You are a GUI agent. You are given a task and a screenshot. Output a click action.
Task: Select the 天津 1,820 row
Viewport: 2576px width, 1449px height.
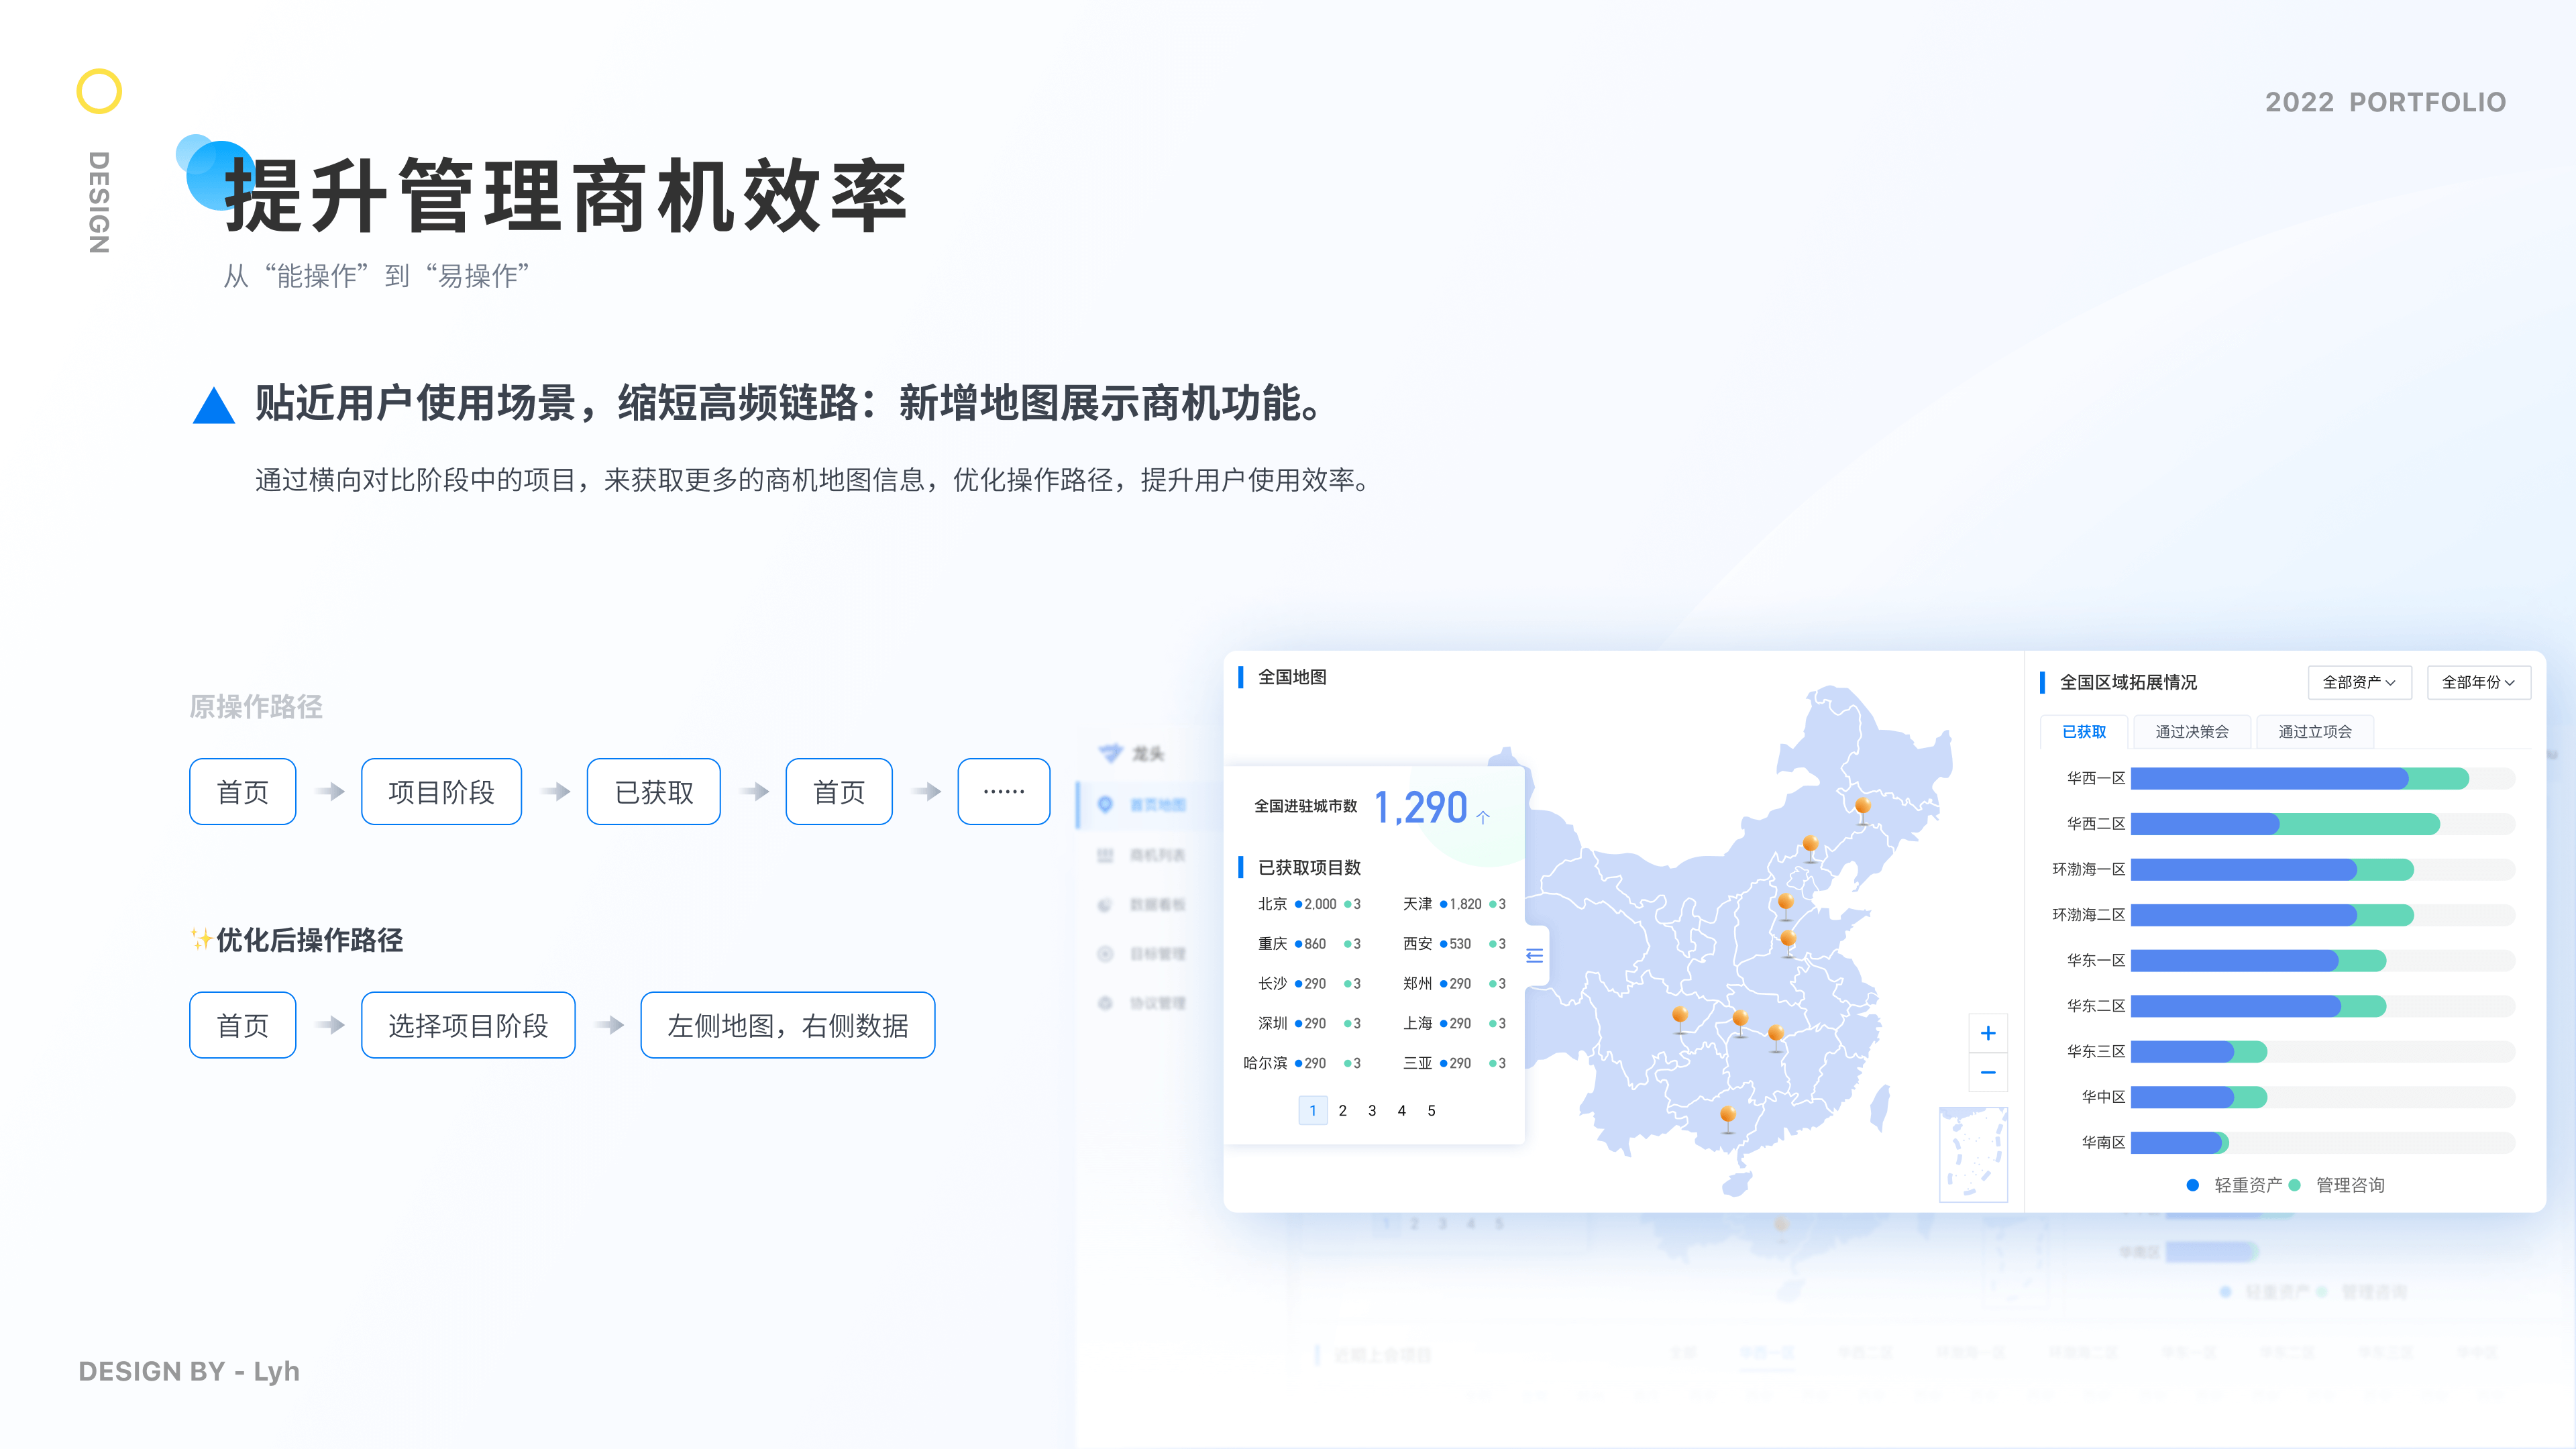pos(1454,904)
